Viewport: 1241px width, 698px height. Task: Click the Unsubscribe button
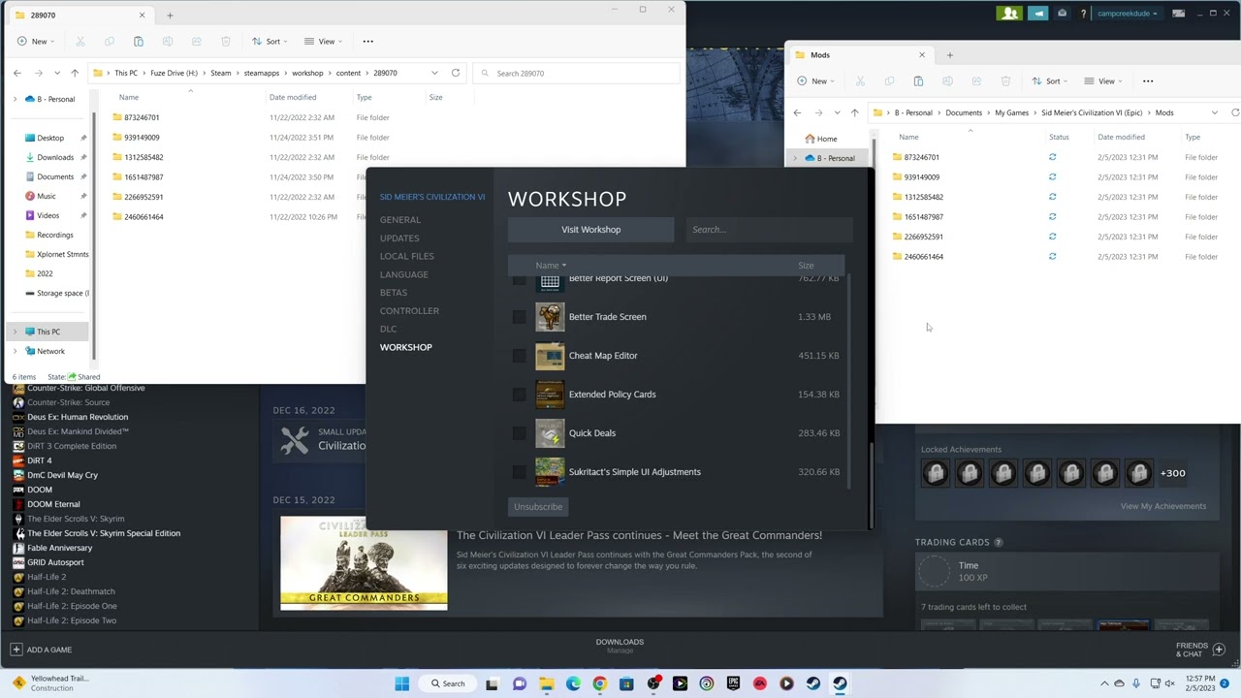click(x=538, y=507)
